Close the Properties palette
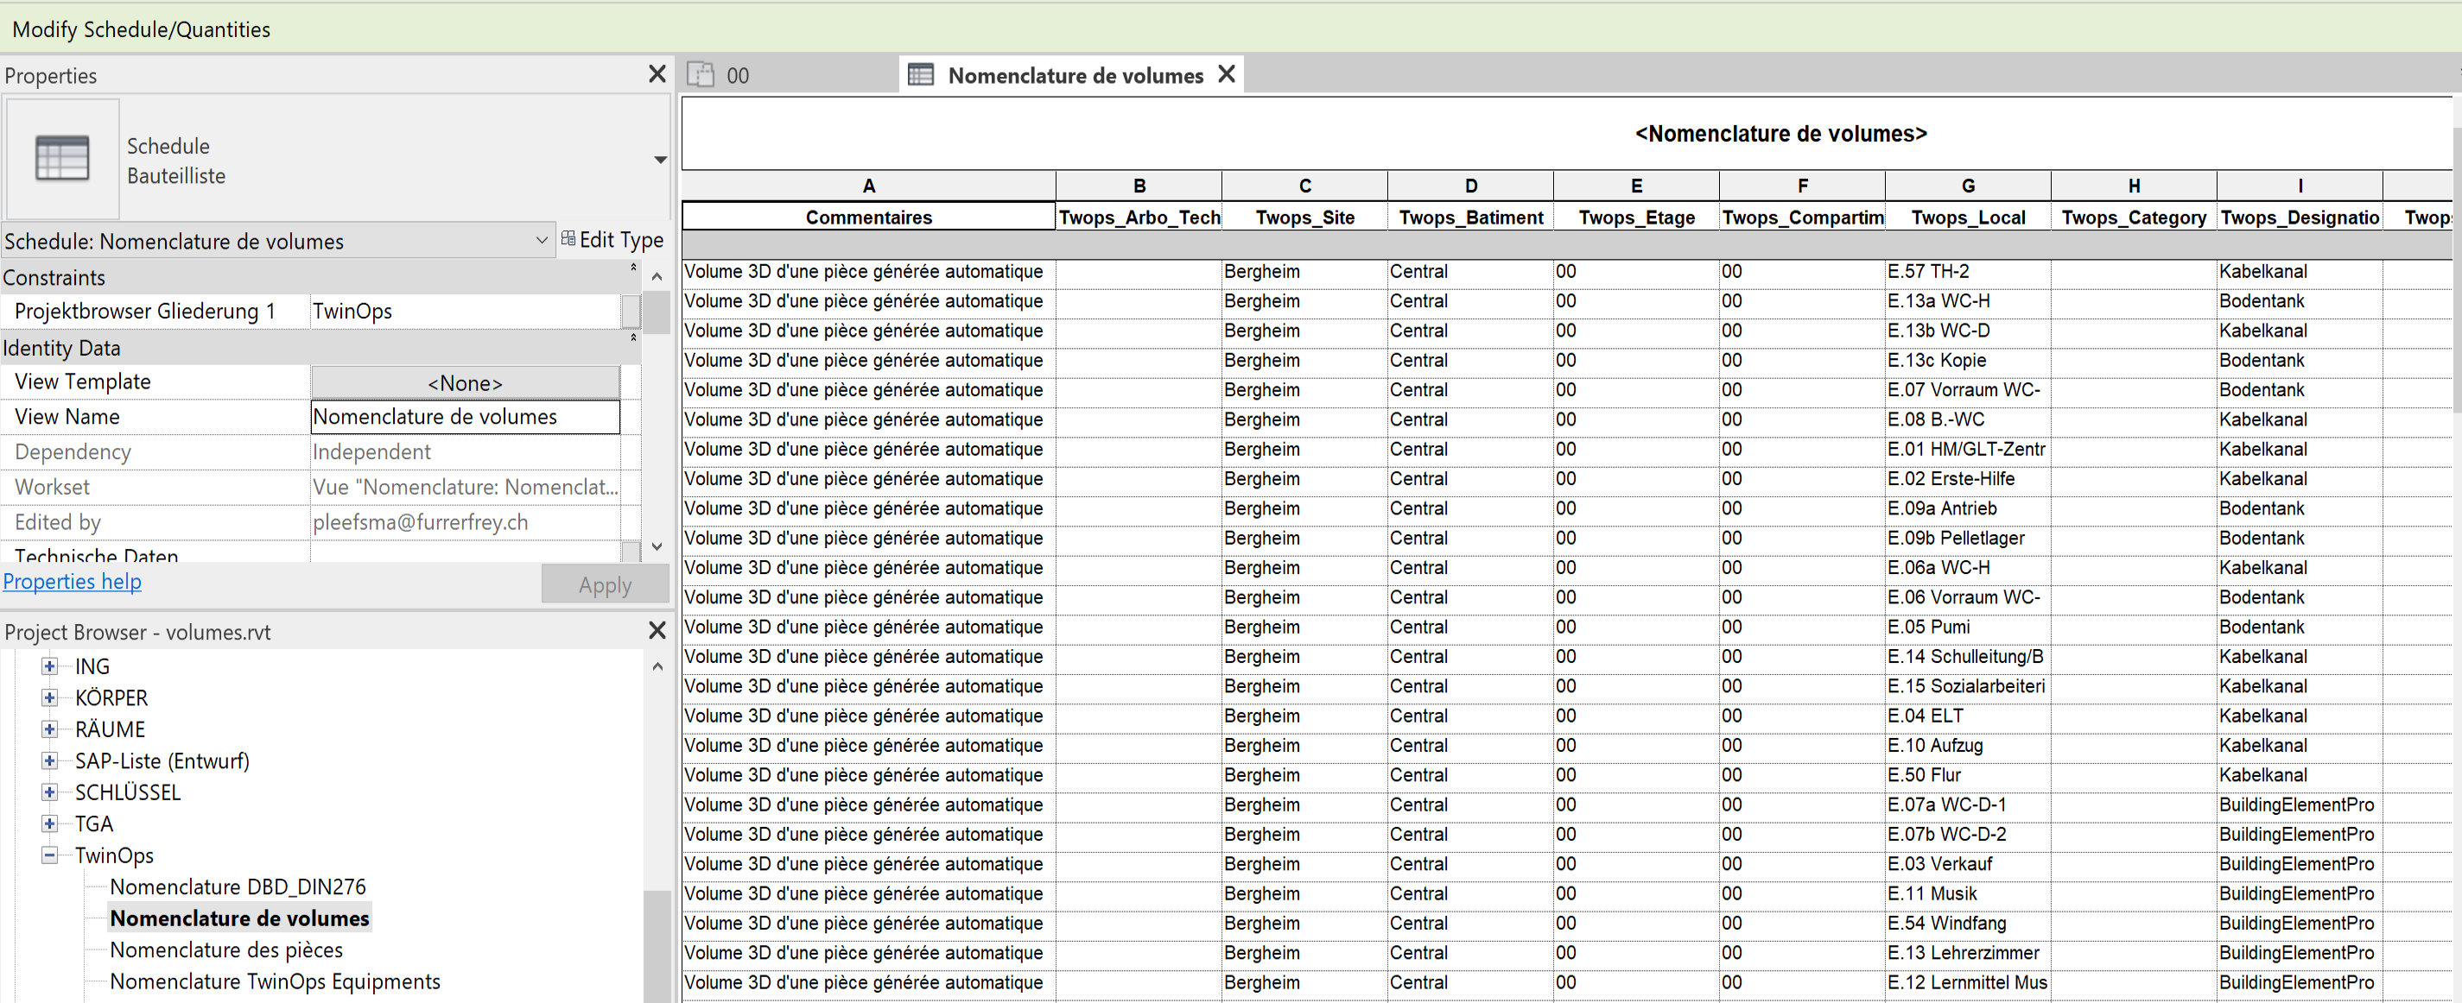Image resolution: width=2462 pixels, height=1003 pixels. pyautogui.click(x=657, y=73)
